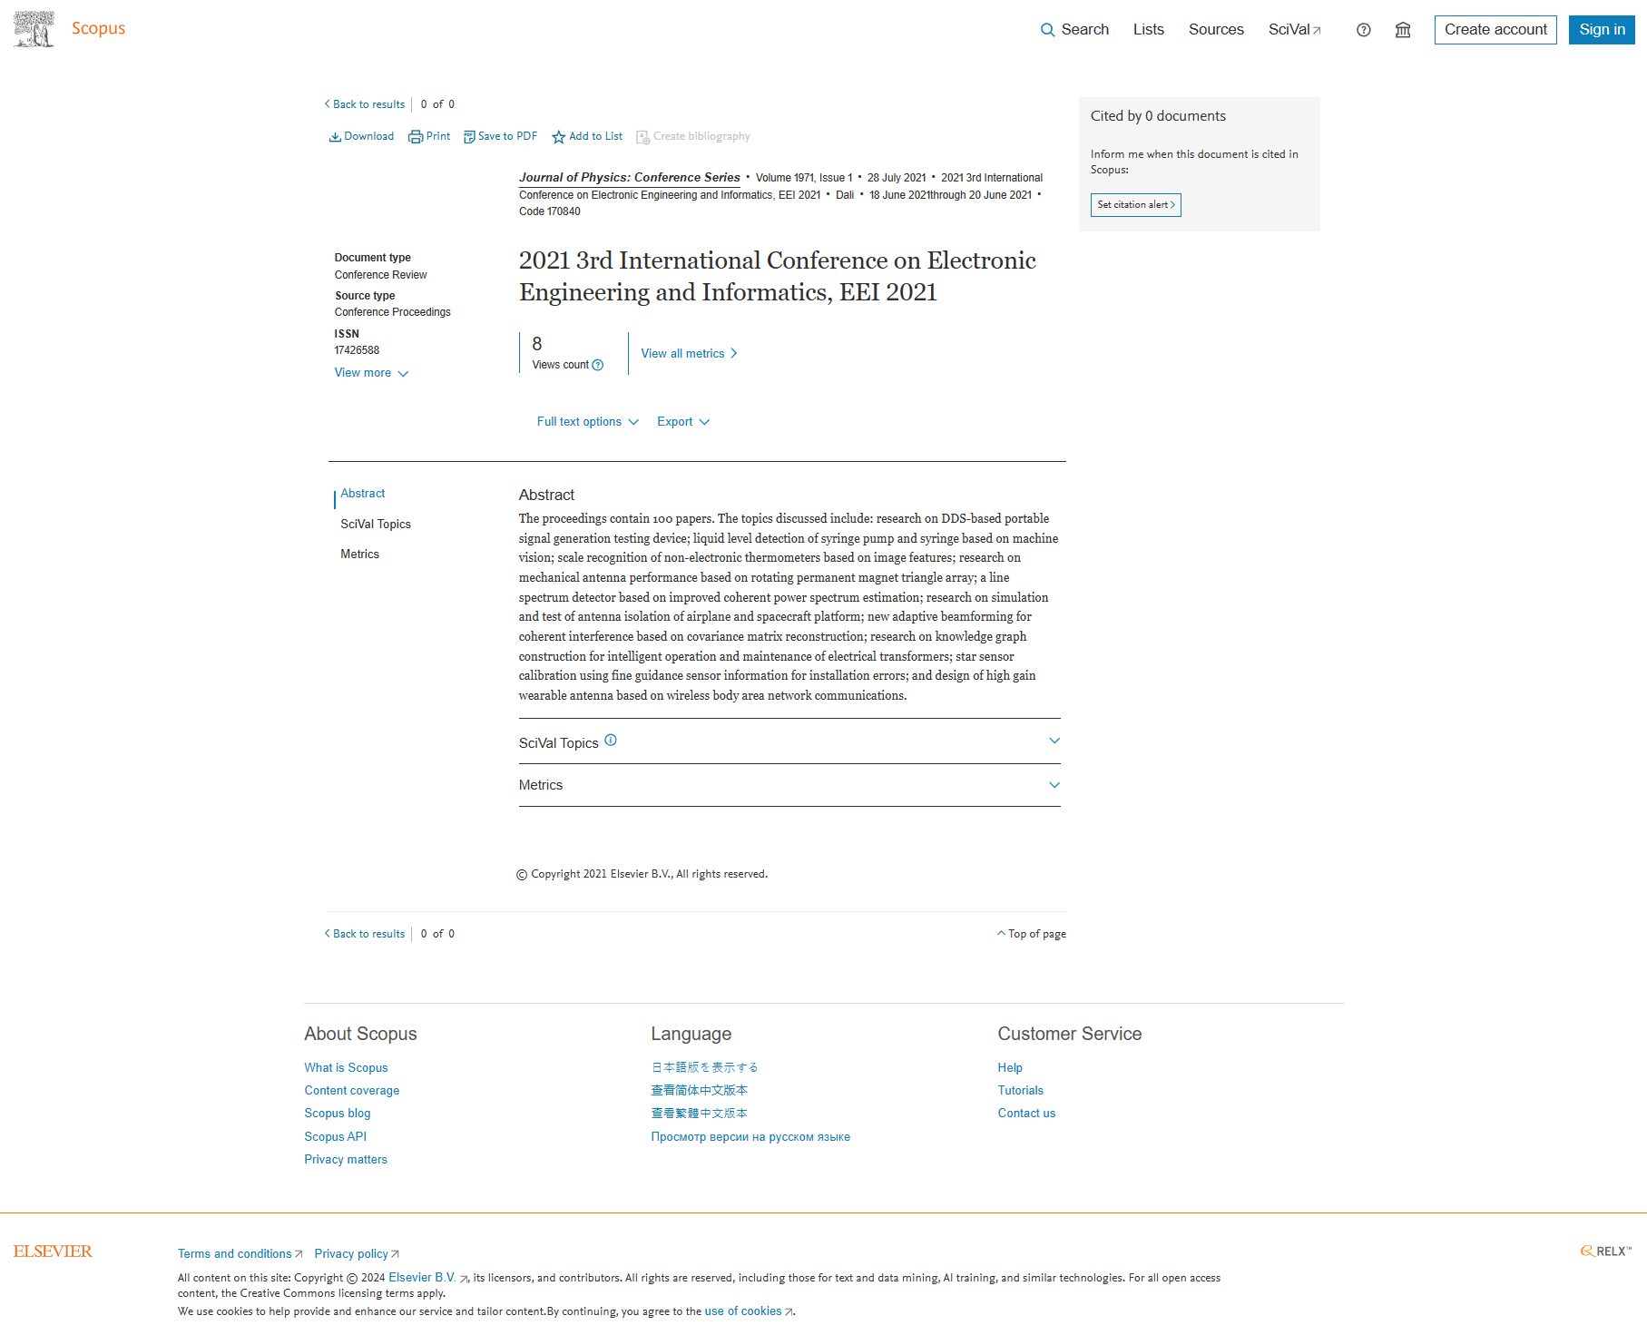Viewport: 1647px width, 1335px height.
Task: Switch to Simplified Chinese version
Action: 700,1091
